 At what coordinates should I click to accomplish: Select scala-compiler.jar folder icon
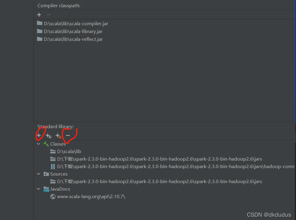[x=40, y=23]
